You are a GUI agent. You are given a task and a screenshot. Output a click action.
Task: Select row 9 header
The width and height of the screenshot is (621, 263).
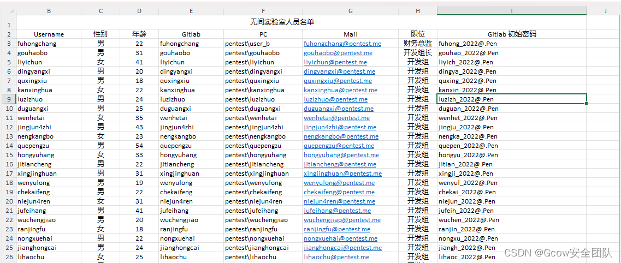click(x=8, y=99)
